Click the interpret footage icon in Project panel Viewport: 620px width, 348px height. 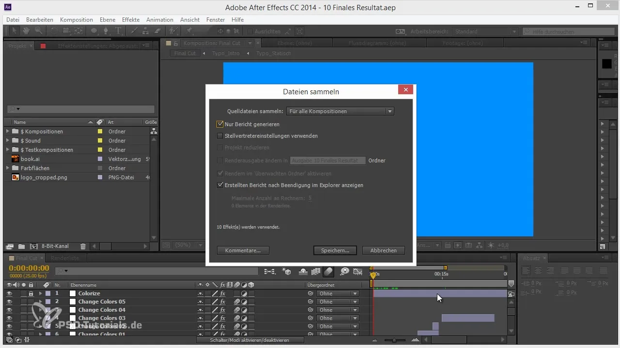click(x=10, y=246)
